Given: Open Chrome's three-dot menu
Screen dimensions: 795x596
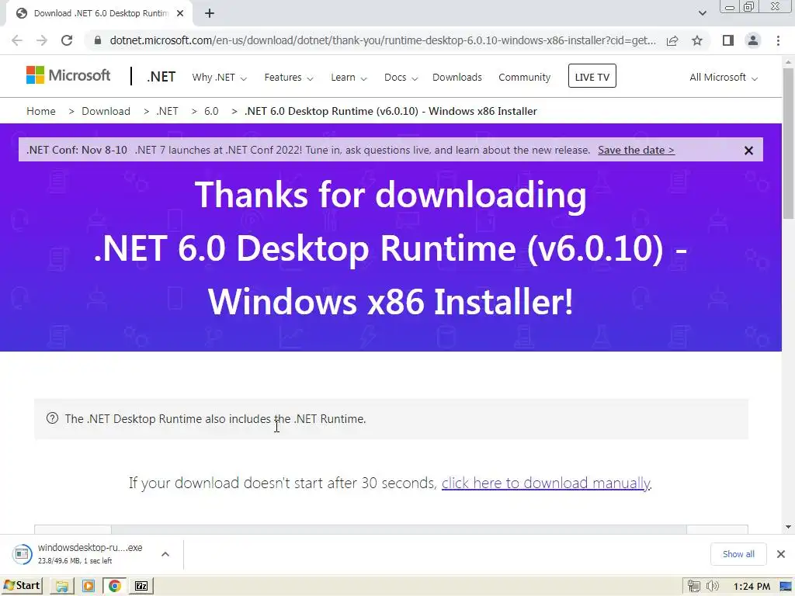Looking at the screenshot, I should pos(778,40).
